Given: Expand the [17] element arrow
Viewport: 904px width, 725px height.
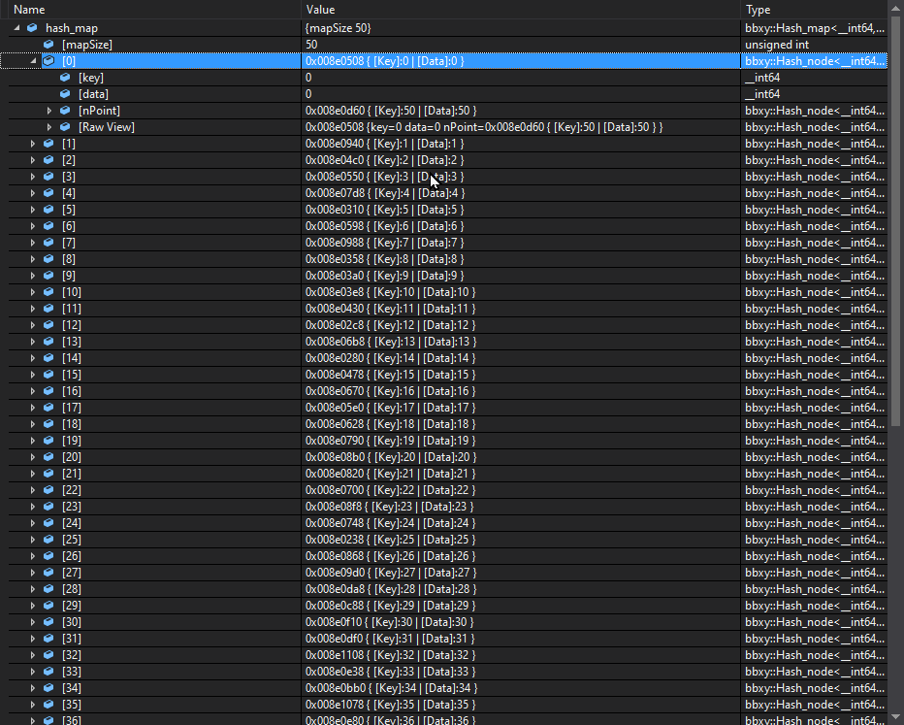Looking at the screenshot, I should (x=33, y=408).
